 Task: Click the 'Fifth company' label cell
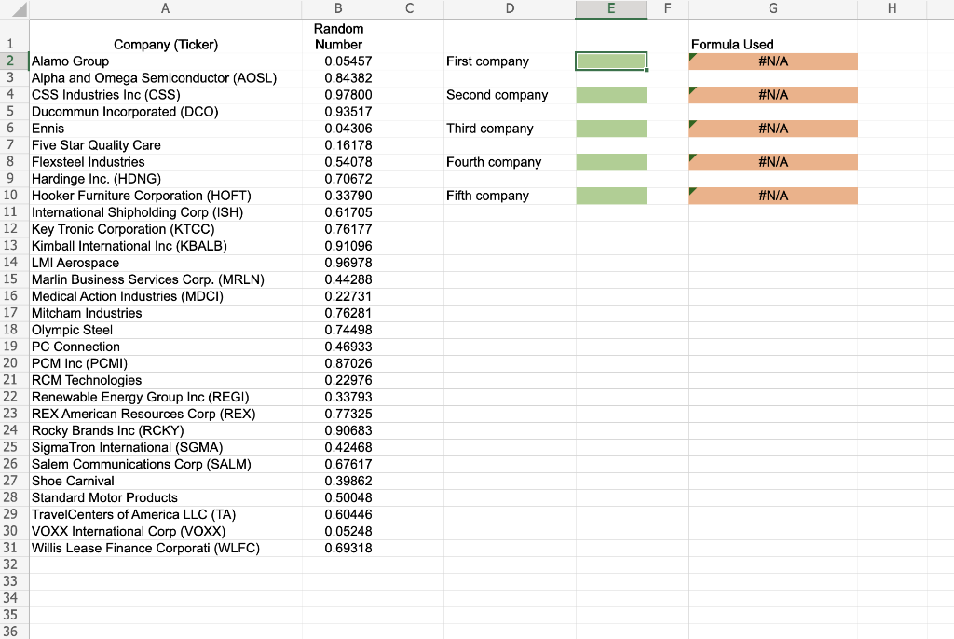tap(510, 196)
